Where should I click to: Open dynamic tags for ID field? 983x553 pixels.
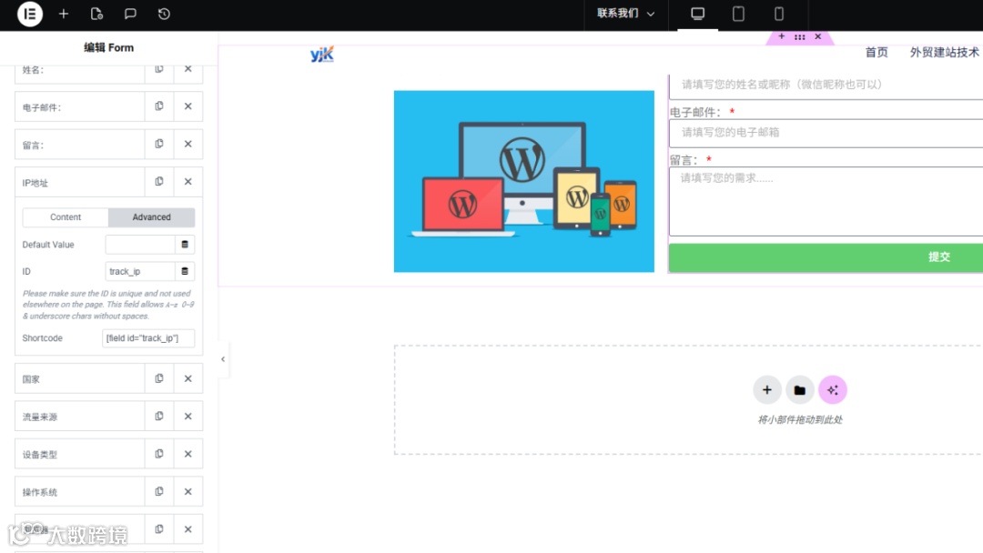tap(185, 271)
